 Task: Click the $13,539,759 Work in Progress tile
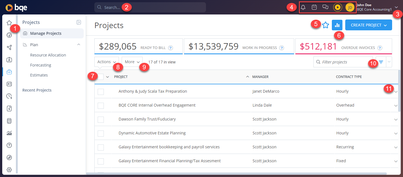click(239, 46)
